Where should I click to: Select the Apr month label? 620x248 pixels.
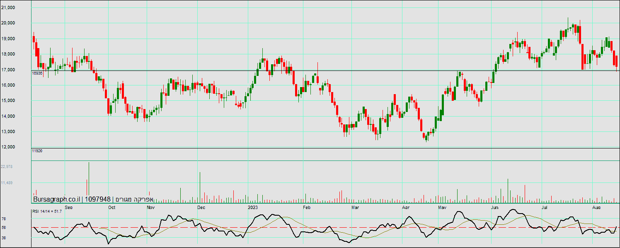click(406, 207)
